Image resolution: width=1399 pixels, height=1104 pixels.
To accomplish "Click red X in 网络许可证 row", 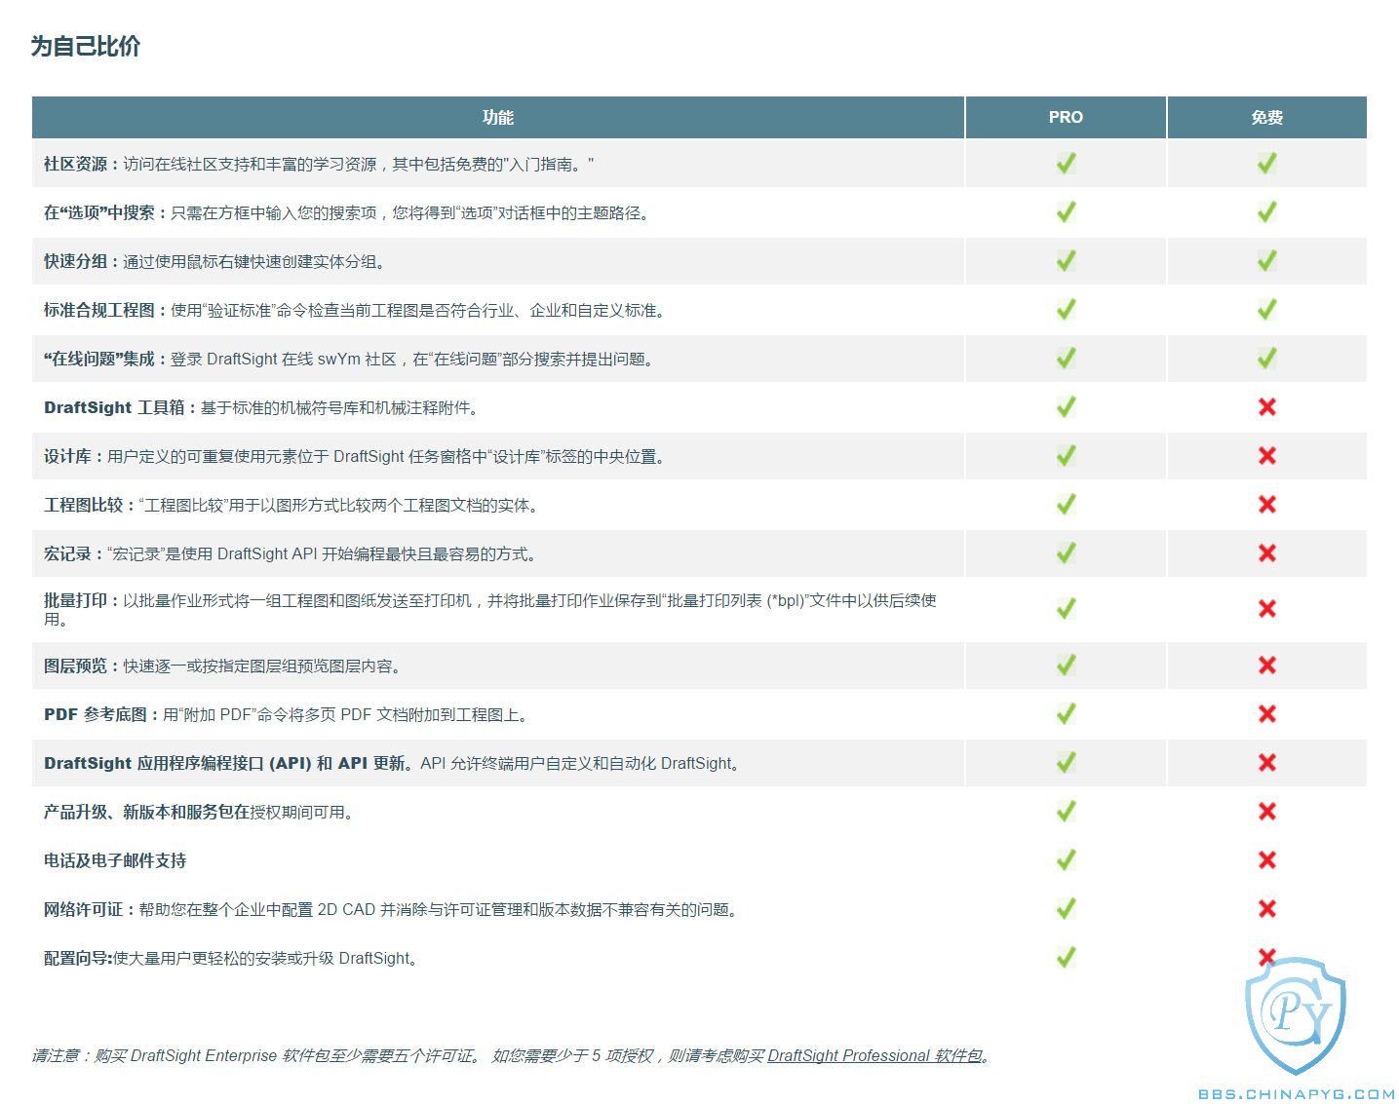I will point(1266,908).
